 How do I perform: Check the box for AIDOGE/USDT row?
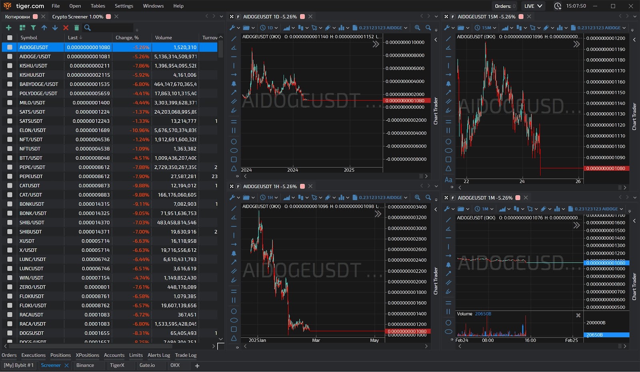(10, 56)
